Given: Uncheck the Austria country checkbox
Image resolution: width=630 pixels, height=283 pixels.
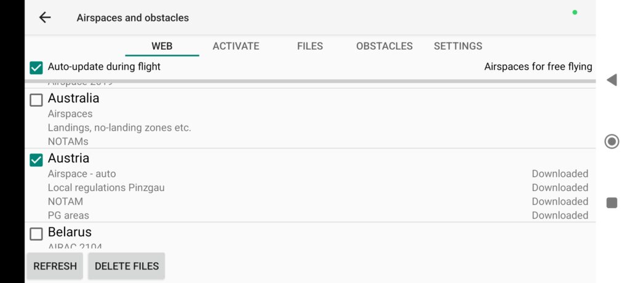Looking at the screenshot, I should [x=36, y=160].
